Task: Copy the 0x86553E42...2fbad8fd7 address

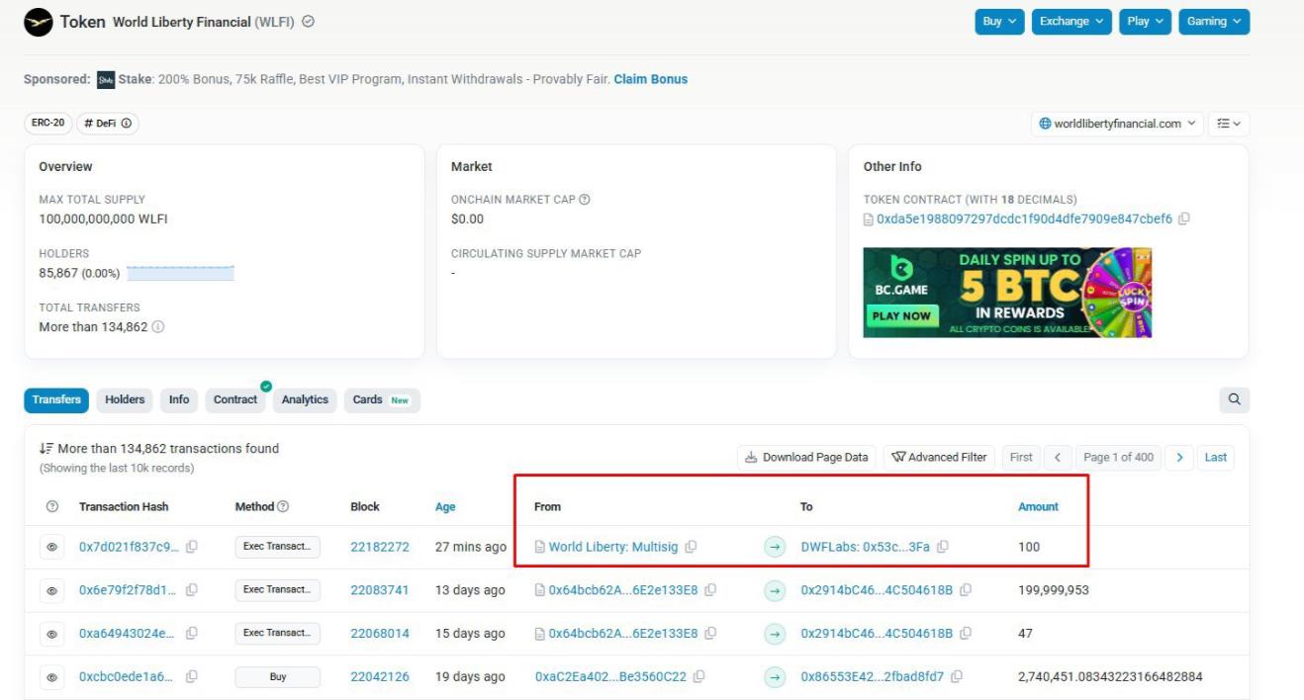Action: [957, 677]
